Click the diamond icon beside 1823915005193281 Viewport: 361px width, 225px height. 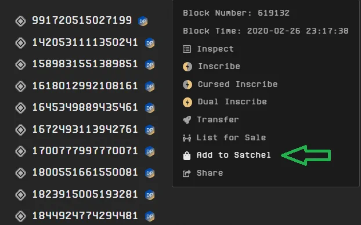(21, 195)
